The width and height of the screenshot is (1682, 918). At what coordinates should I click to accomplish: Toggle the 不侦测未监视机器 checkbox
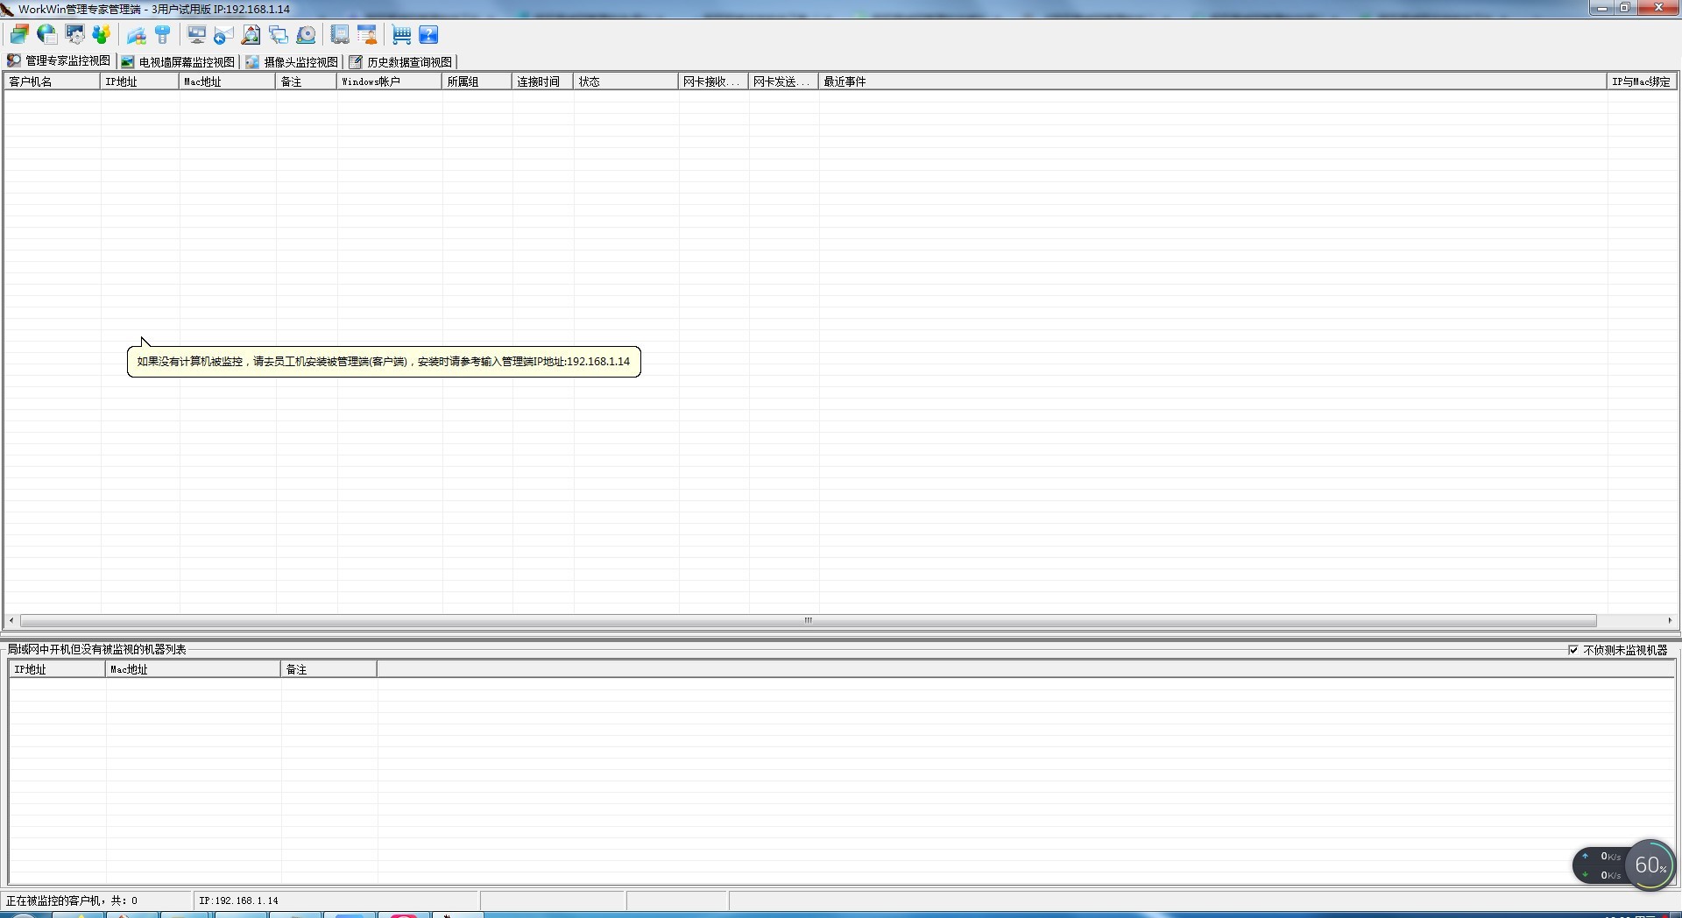pyautogui.click(x=1573, y=650)
